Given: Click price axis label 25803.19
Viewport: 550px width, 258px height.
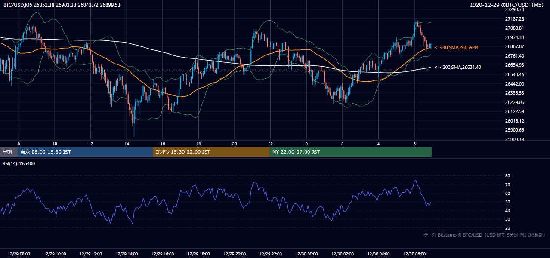Looking at the screenshot, I should (514, 139).
